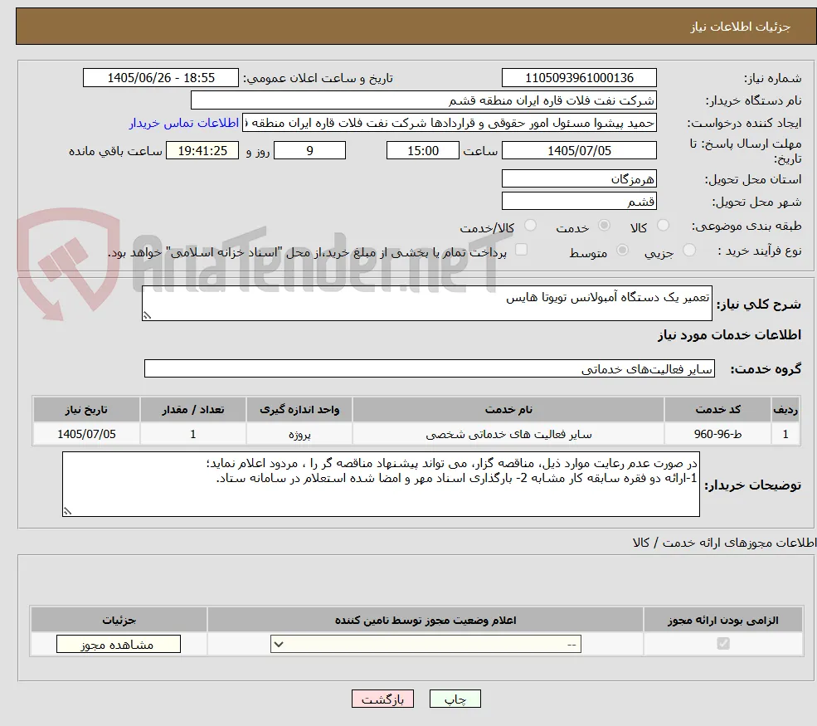Click the buyer organization name field
Image resolution: width=817 pixels, height=726 pixels.
pyautogui.click(x=424, y=100)
